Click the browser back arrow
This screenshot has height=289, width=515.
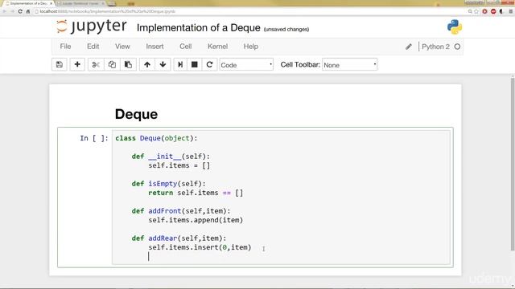5,11
